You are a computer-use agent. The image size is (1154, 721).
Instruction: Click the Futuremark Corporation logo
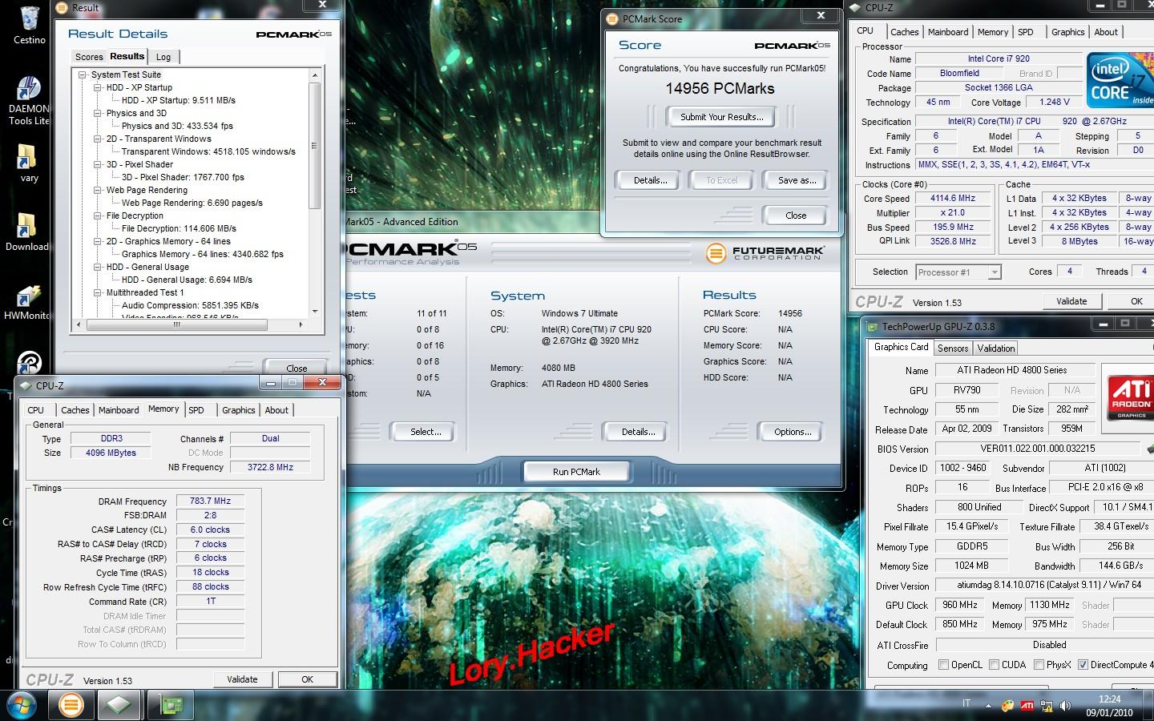coord(764,253)
